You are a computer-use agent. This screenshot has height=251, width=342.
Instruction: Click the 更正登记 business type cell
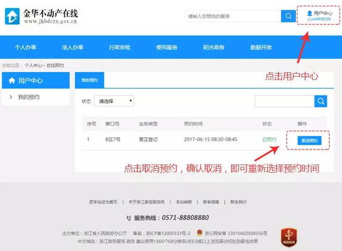[148, 139]
